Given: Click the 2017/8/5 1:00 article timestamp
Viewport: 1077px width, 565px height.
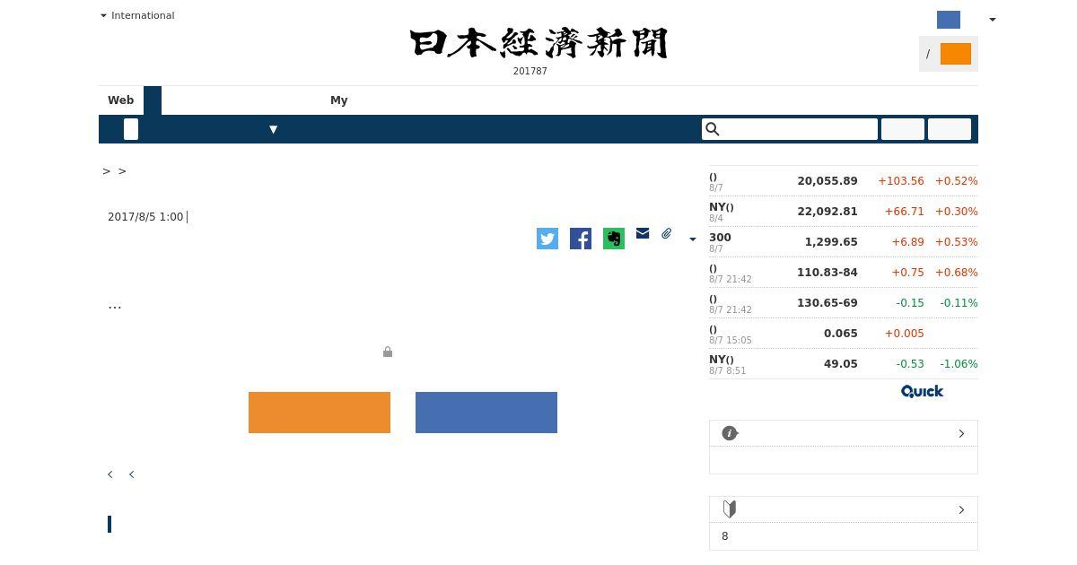Looking at the screenshot, I should click(x=145, y=217).
